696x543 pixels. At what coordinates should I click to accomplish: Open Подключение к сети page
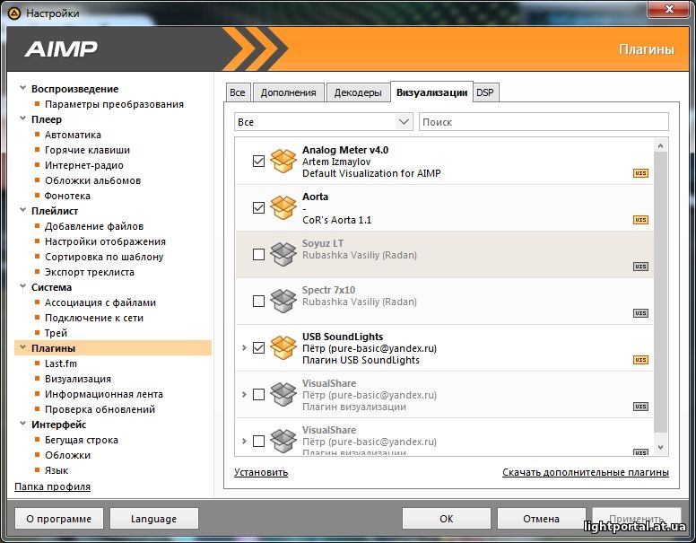[94, 318]
